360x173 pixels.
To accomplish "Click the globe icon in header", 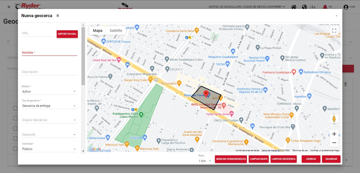I will (304, 7).
